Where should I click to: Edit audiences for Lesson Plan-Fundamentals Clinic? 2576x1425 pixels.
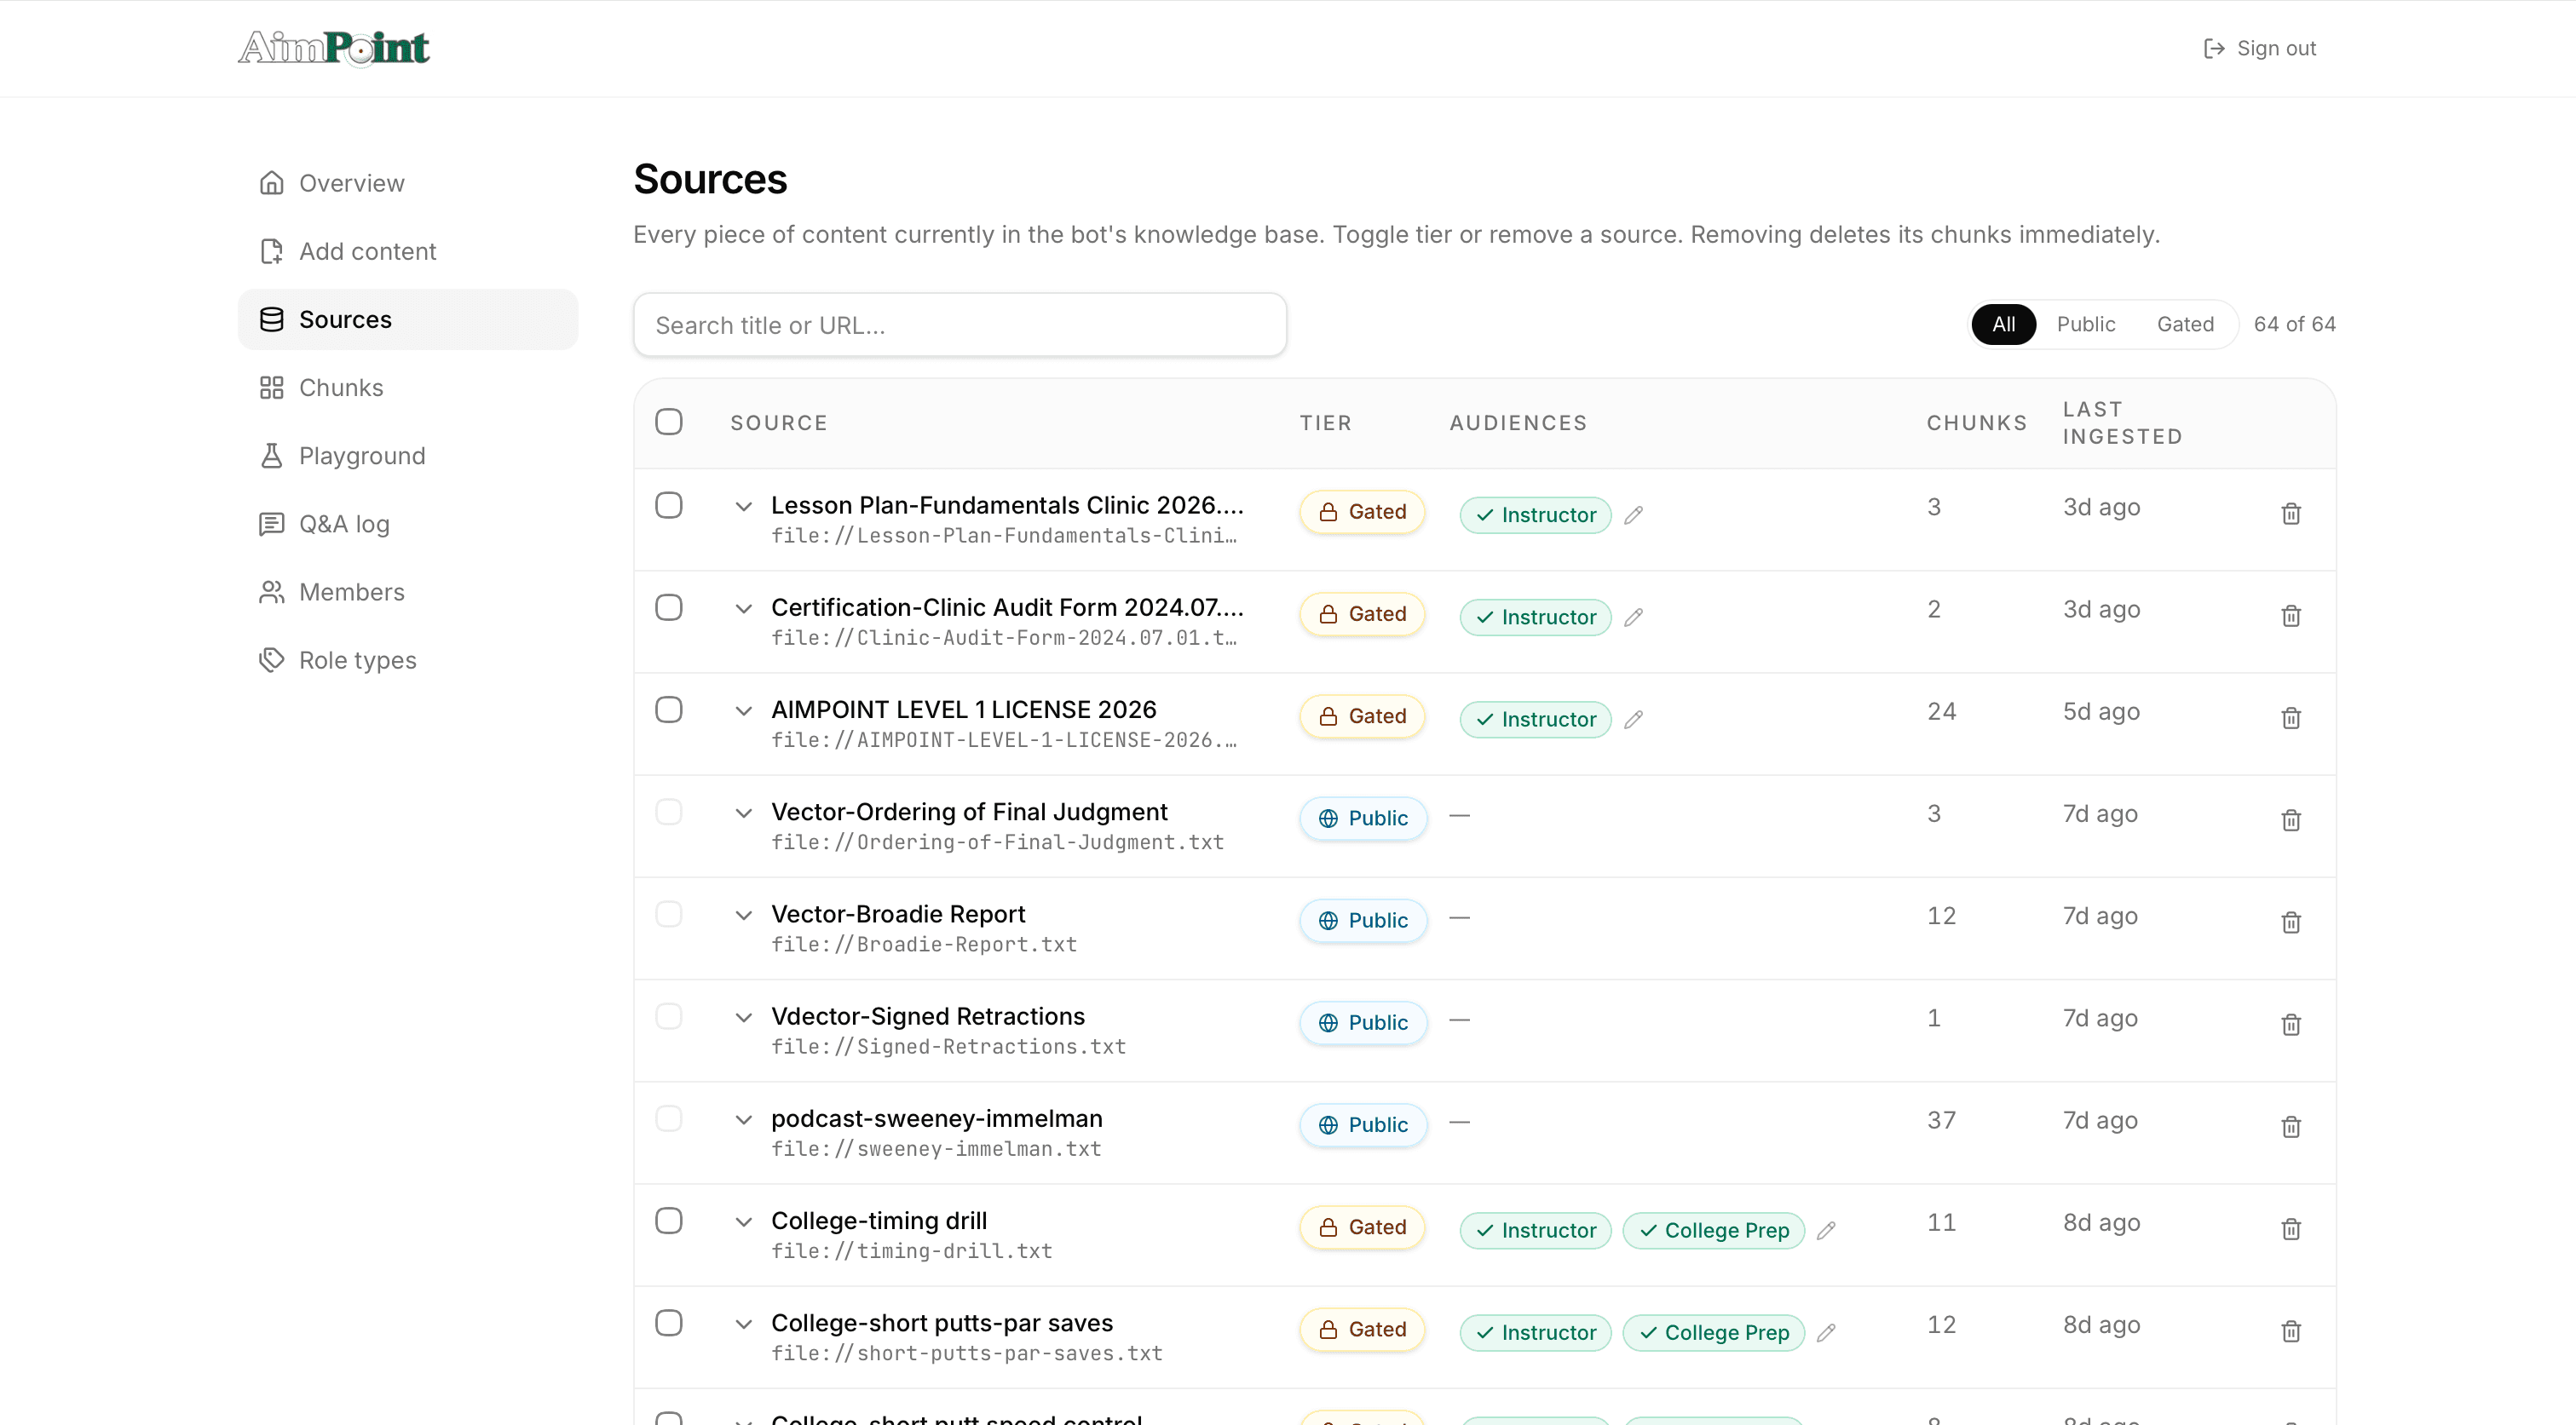coord(1634,514)
